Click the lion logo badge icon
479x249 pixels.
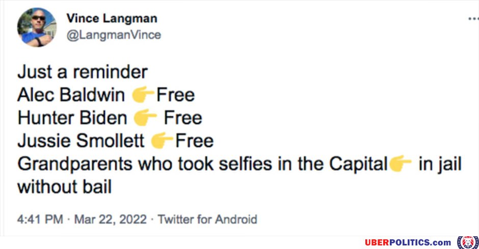(x=468, y=242)
